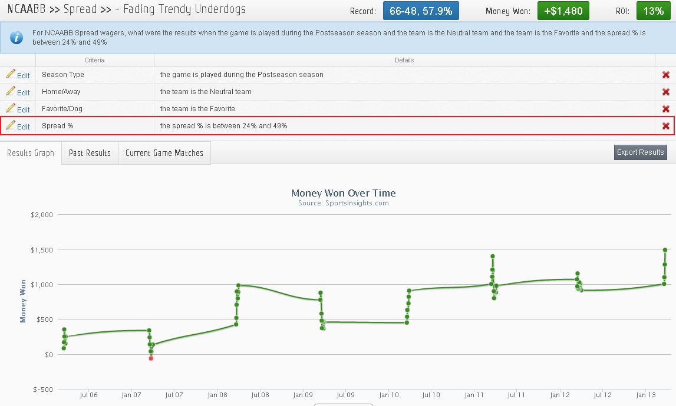Remove the Season Type criteria
Screen dimensions: 676x406
click(665, 75)
